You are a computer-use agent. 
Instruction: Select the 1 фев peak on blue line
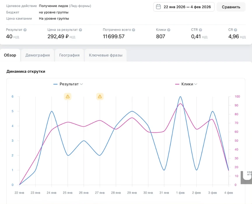point(180,97)
